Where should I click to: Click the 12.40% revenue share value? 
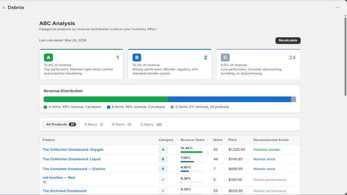pos(186,148)
